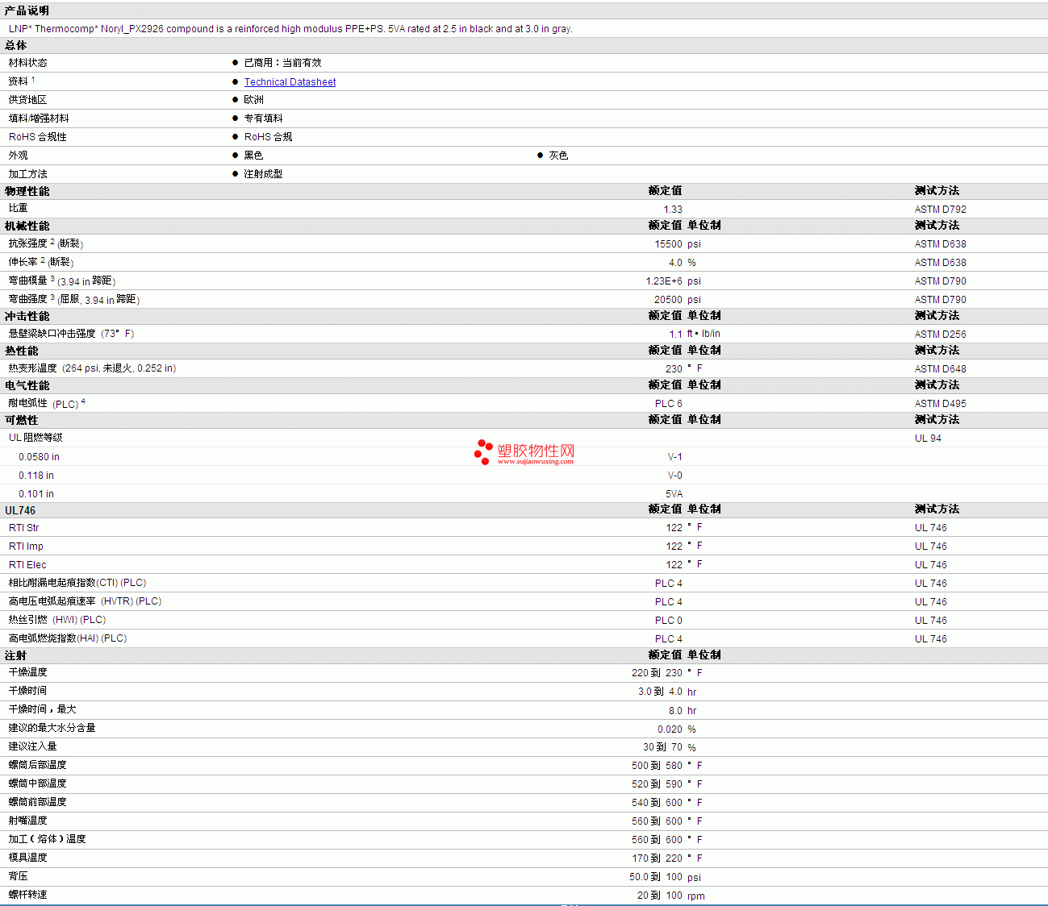This screenshot has width=1048, height=906.
Task: Click the 伸长率 (断裂) row label
Action: click(x=40, y=262)
